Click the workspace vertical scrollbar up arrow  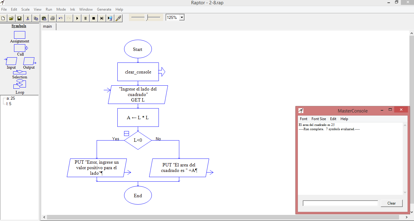coord(412,33)
